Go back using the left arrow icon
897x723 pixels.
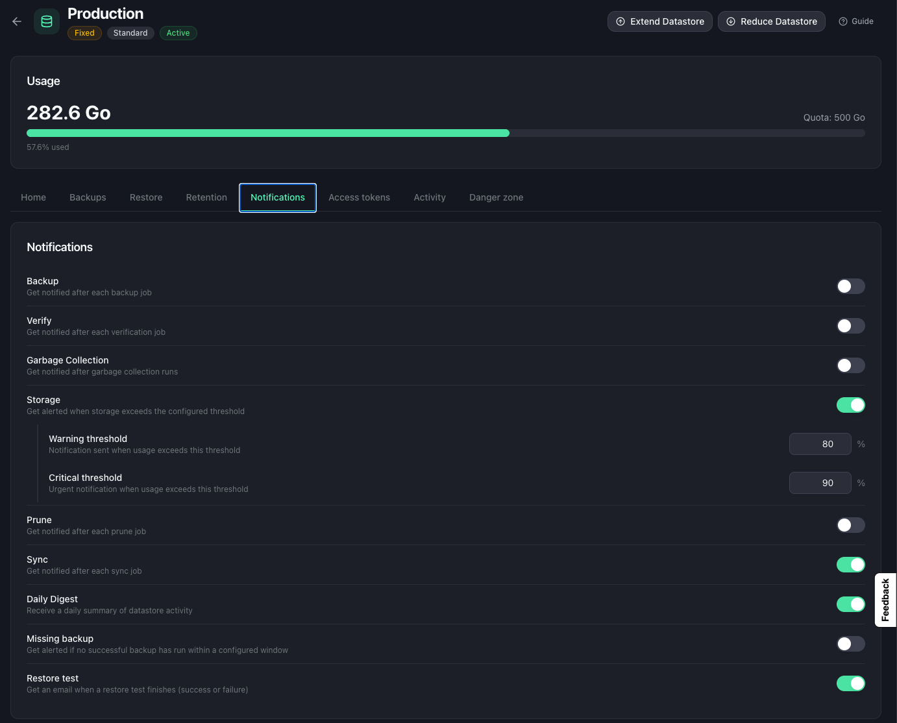tap(17, 21)
